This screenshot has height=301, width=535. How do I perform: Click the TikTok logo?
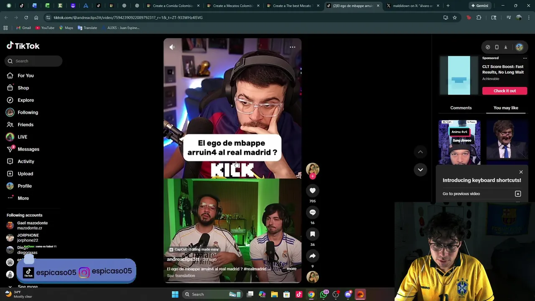(x=23, y=46)
